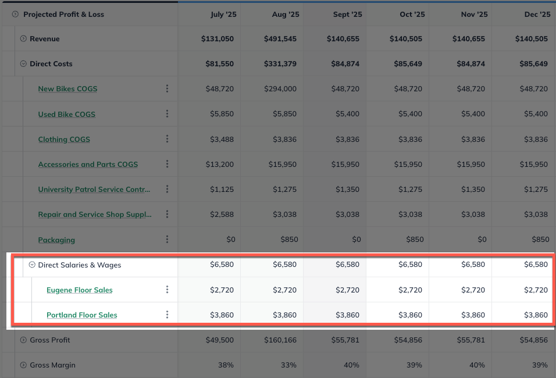Select Repair and Service July value $2,588
The height and width of the screenshot is (378, 556).
pyautogui.click(x=222, y=214)
